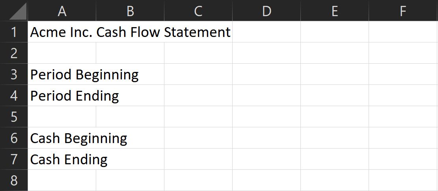Select row 5 header
Viewport: 438px width, 191px height.
14,117
